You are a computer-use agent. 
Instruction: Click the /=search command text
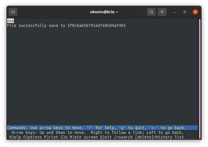click(x=123, y=137)
